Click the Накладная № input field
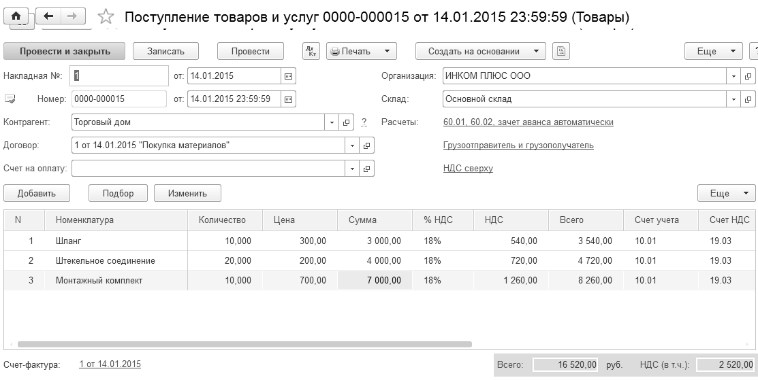 (119, 75)
